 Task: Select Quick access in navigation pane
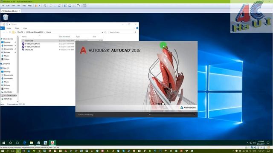[8, 39]
